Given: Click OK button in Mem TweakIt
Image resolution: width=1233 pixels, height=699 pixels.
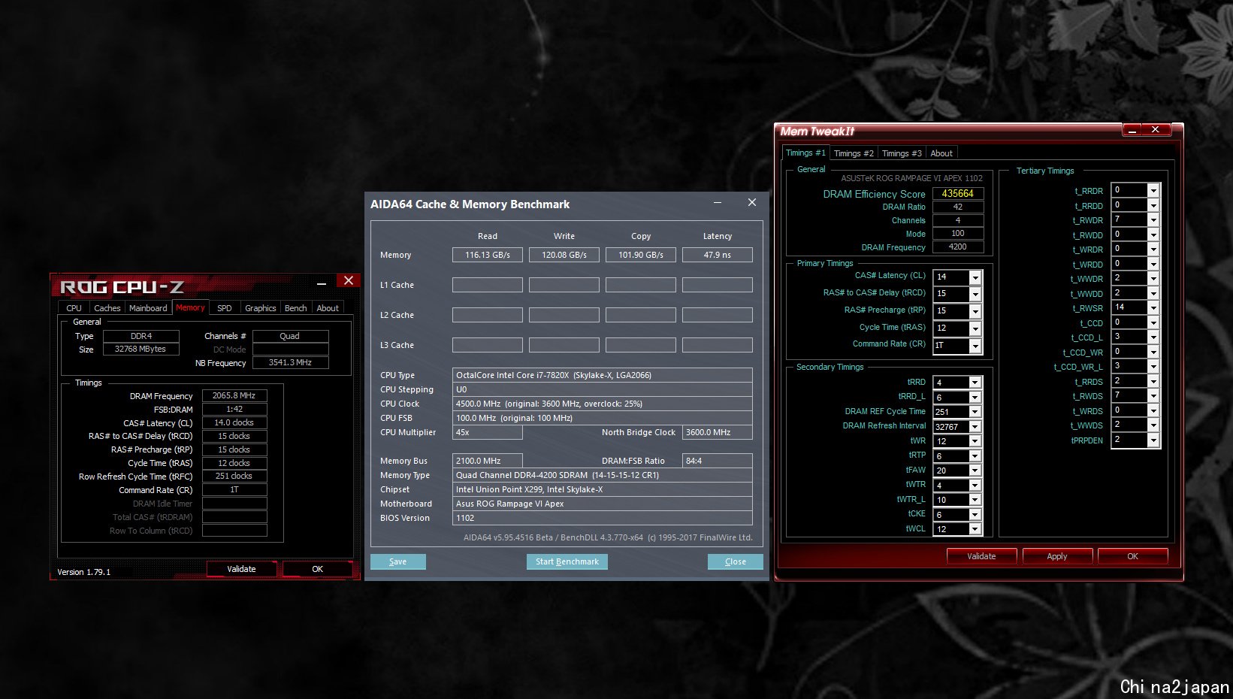Looking at the screenshot, I should click(x=1132, y=556).
